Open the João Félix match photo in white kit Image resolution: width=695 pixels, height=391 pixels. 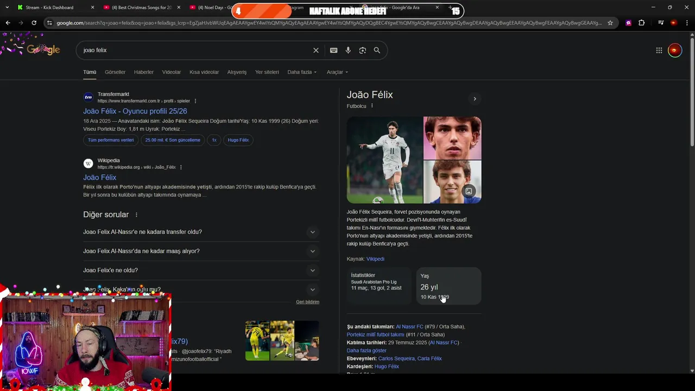384,160
